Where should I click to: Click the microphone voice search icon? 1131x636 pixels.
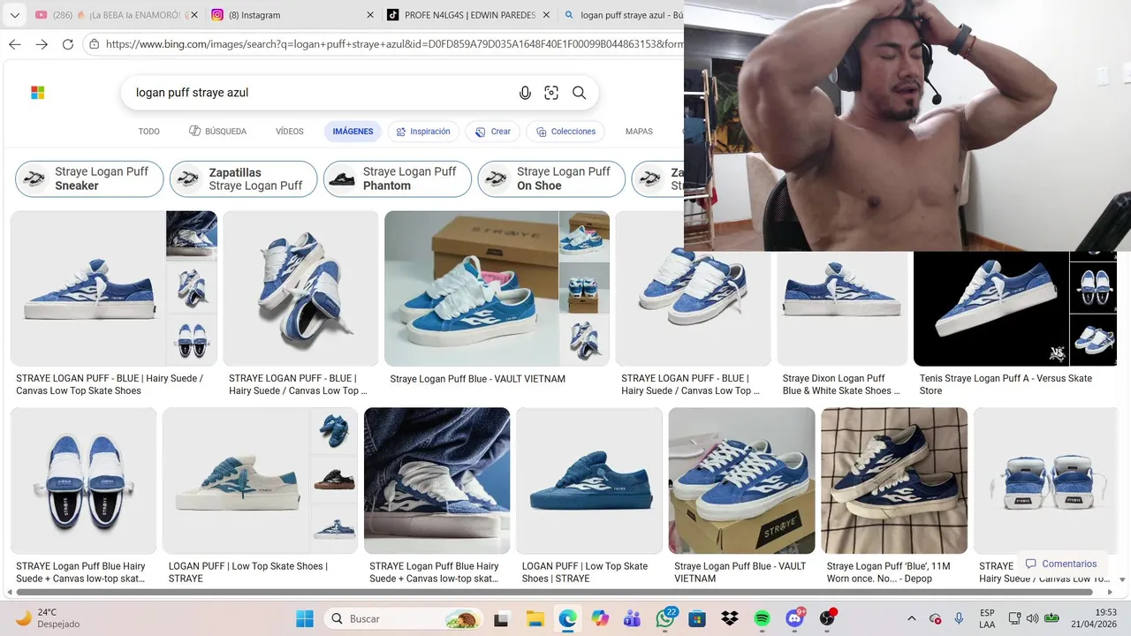click(x=525, y=93)
